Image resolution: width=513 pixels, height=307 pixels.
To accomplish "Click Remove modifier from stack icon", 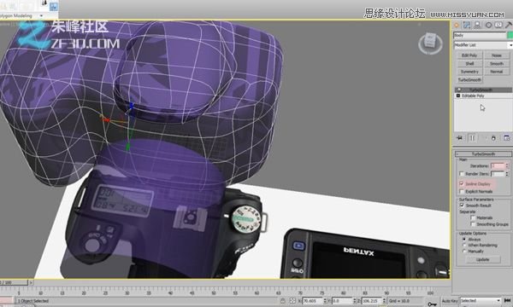I will pyautogui.click(x=493, y=138).
